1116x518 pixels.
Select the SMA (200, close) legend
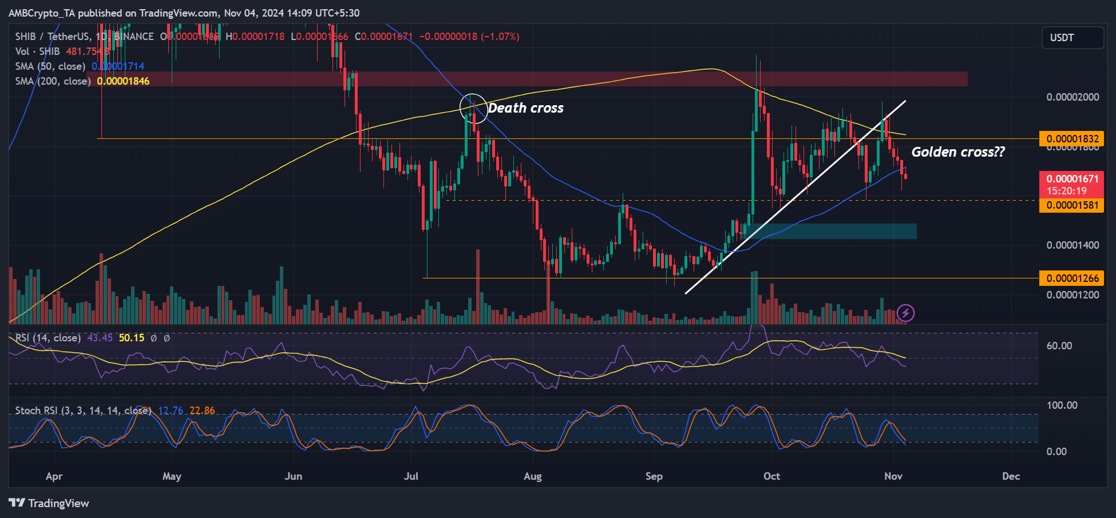click(53, 81)
